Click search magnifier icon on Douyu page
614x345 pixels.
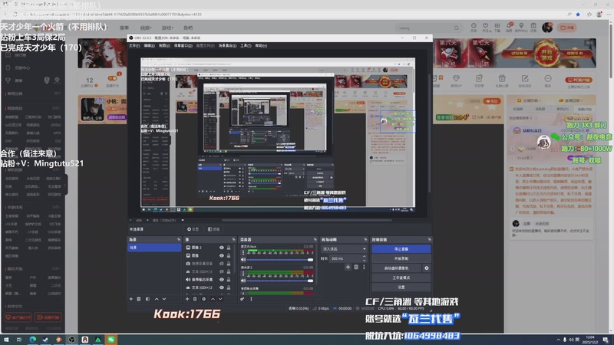coord(456,28)
